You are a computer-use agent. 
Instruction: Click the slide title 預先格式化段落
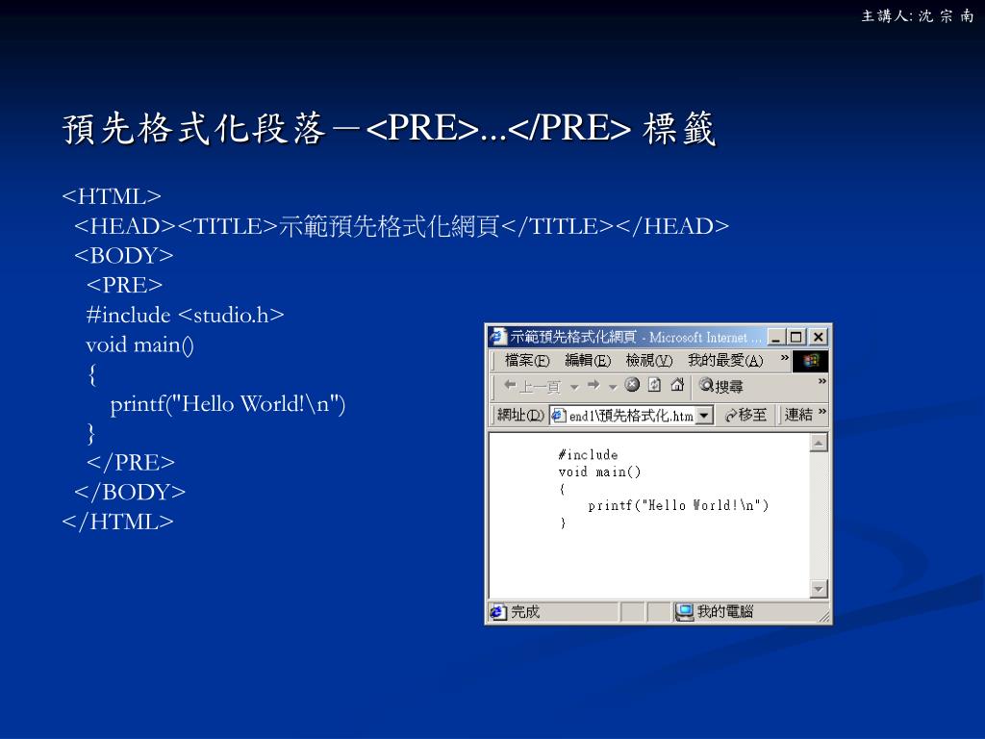(193, 129)
